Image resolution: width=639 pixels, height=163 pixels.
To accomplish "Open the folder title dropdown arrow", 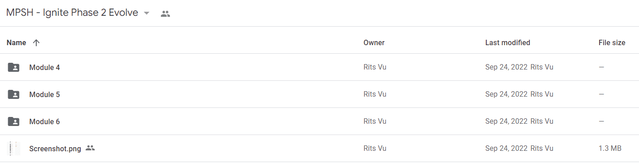I will 146,14.
